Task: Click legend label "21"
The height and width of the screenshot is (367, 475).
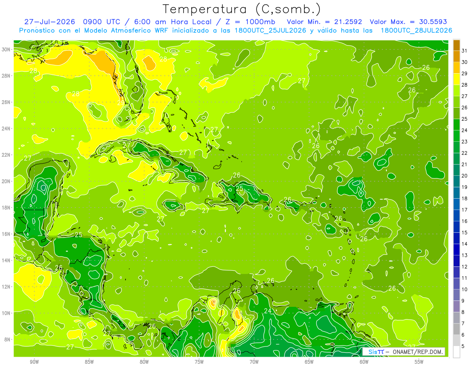Action: [465, 164]
